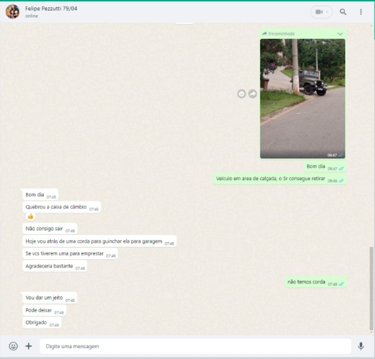Click the 'Vou dar um jeito' message
The image size is (375, 359).
pyautogui.click(x=44, y=298)
